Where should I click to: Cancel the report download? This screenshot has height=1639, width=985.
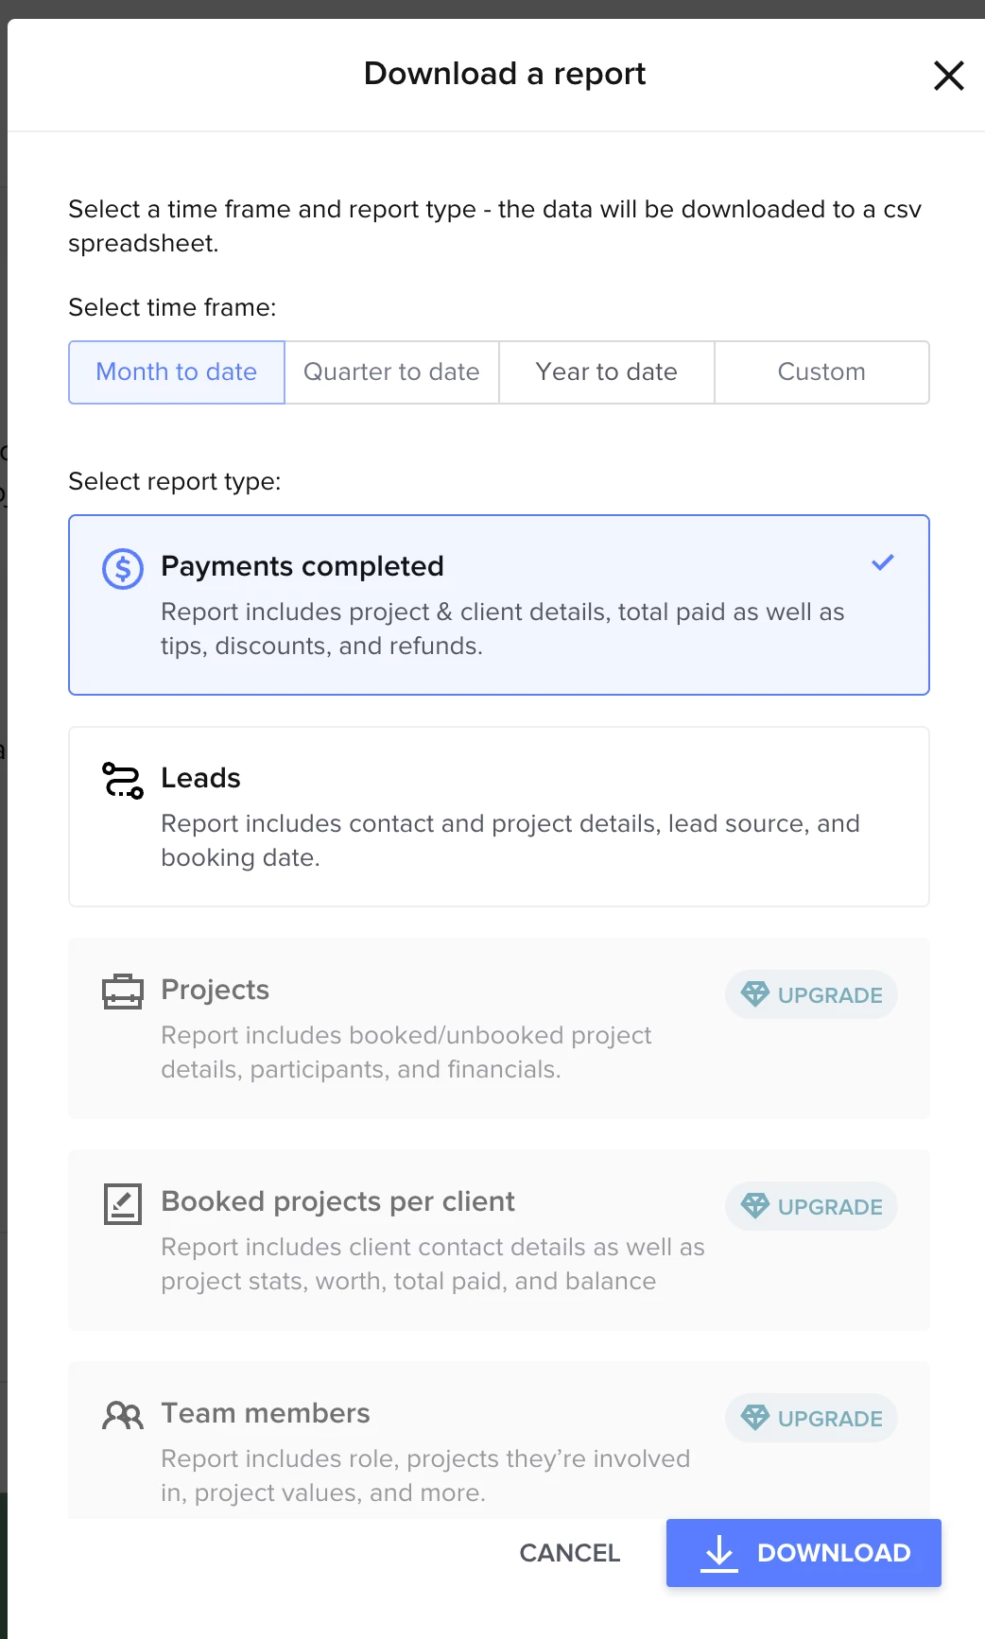570,1553
